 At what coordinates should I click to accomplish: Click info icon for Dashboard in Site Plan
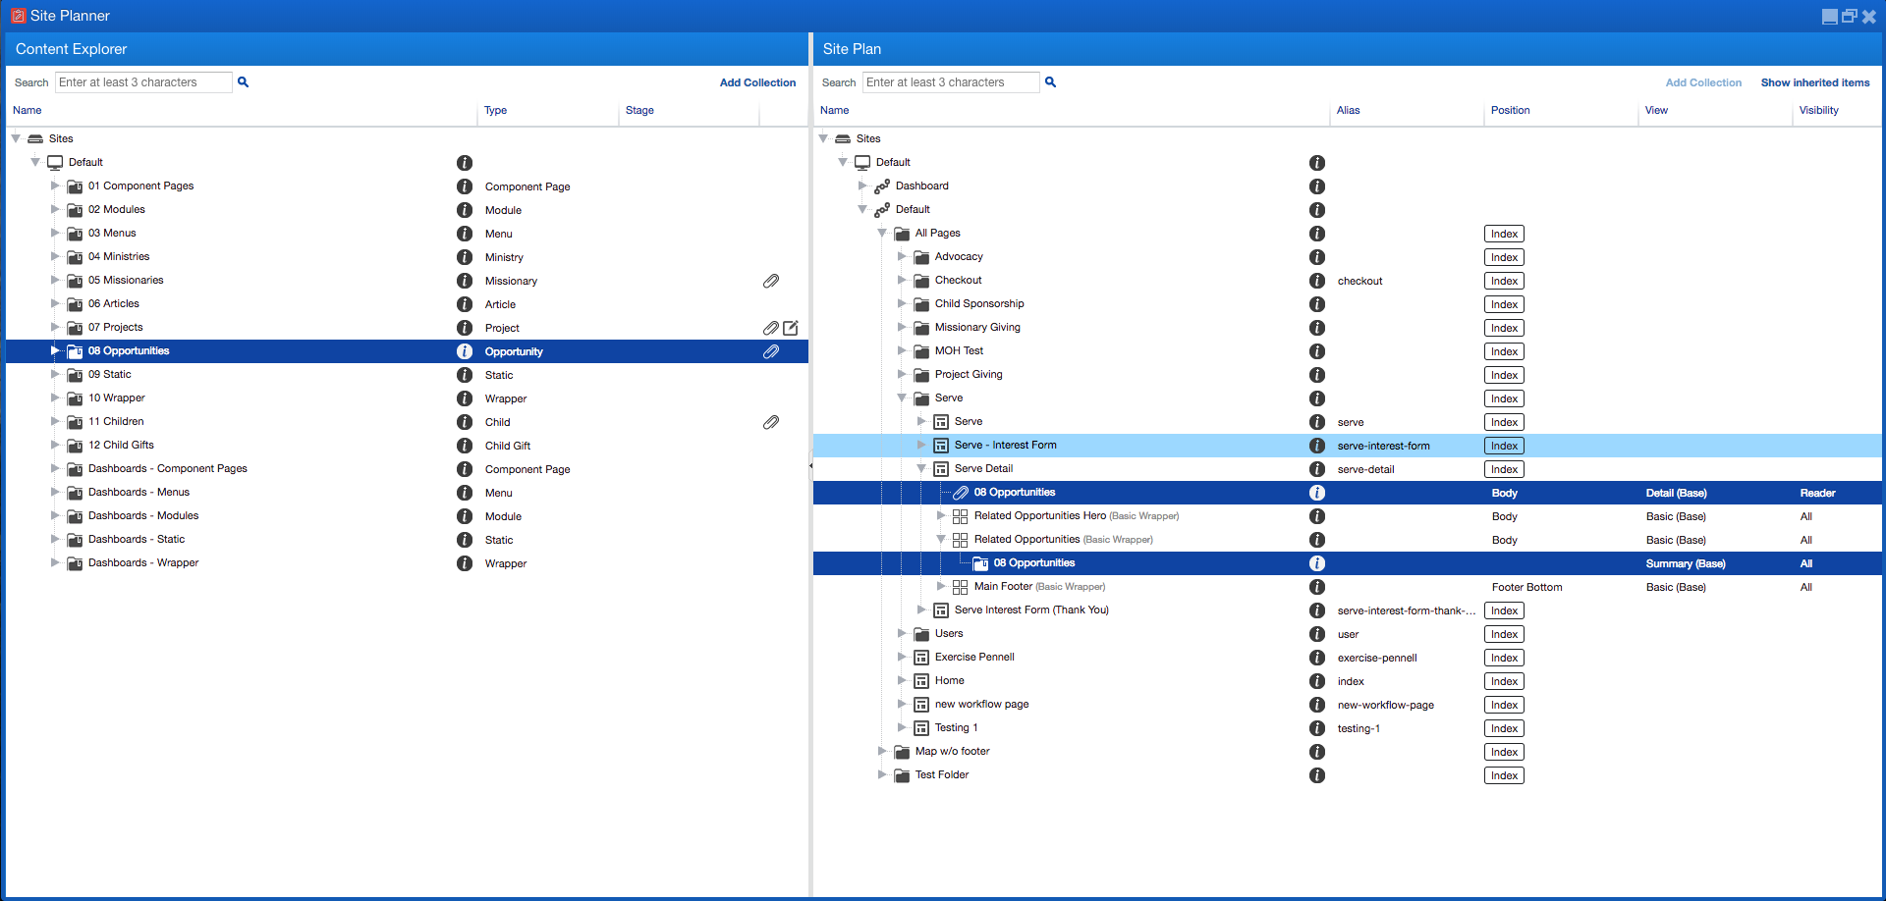[x=1317, y=186]
